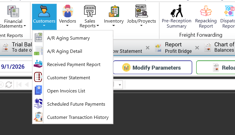Go to first page of report

(19, 85)
